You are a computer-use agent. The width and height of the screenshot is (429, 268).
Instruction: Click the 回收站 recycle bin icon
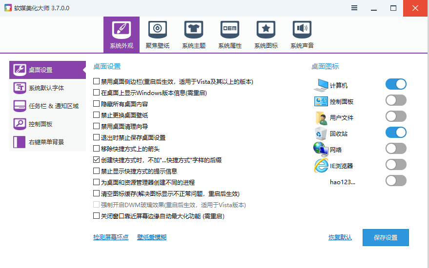point(321,134)
